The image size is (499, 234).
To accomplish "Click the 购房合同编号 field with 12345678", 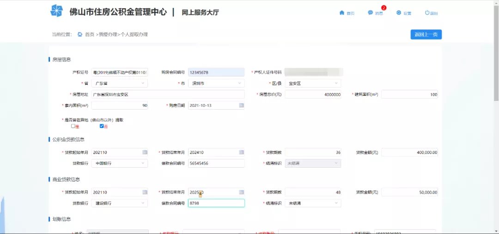I will click(x=216, y=72).
